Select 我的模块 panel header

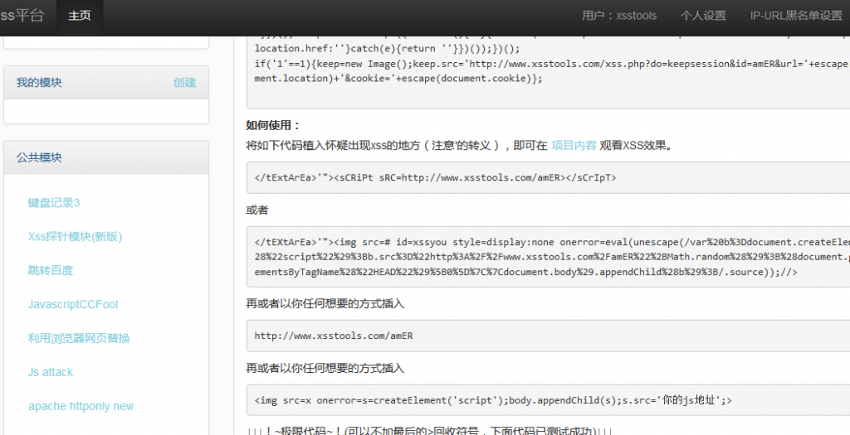pyautogui.click(x=106, y=83)
